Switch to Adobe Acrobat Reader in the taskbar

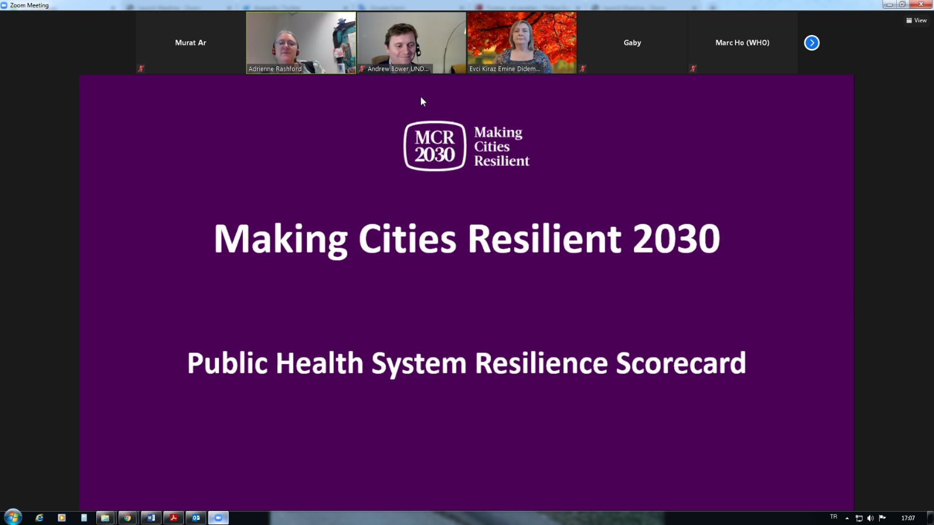173,517
